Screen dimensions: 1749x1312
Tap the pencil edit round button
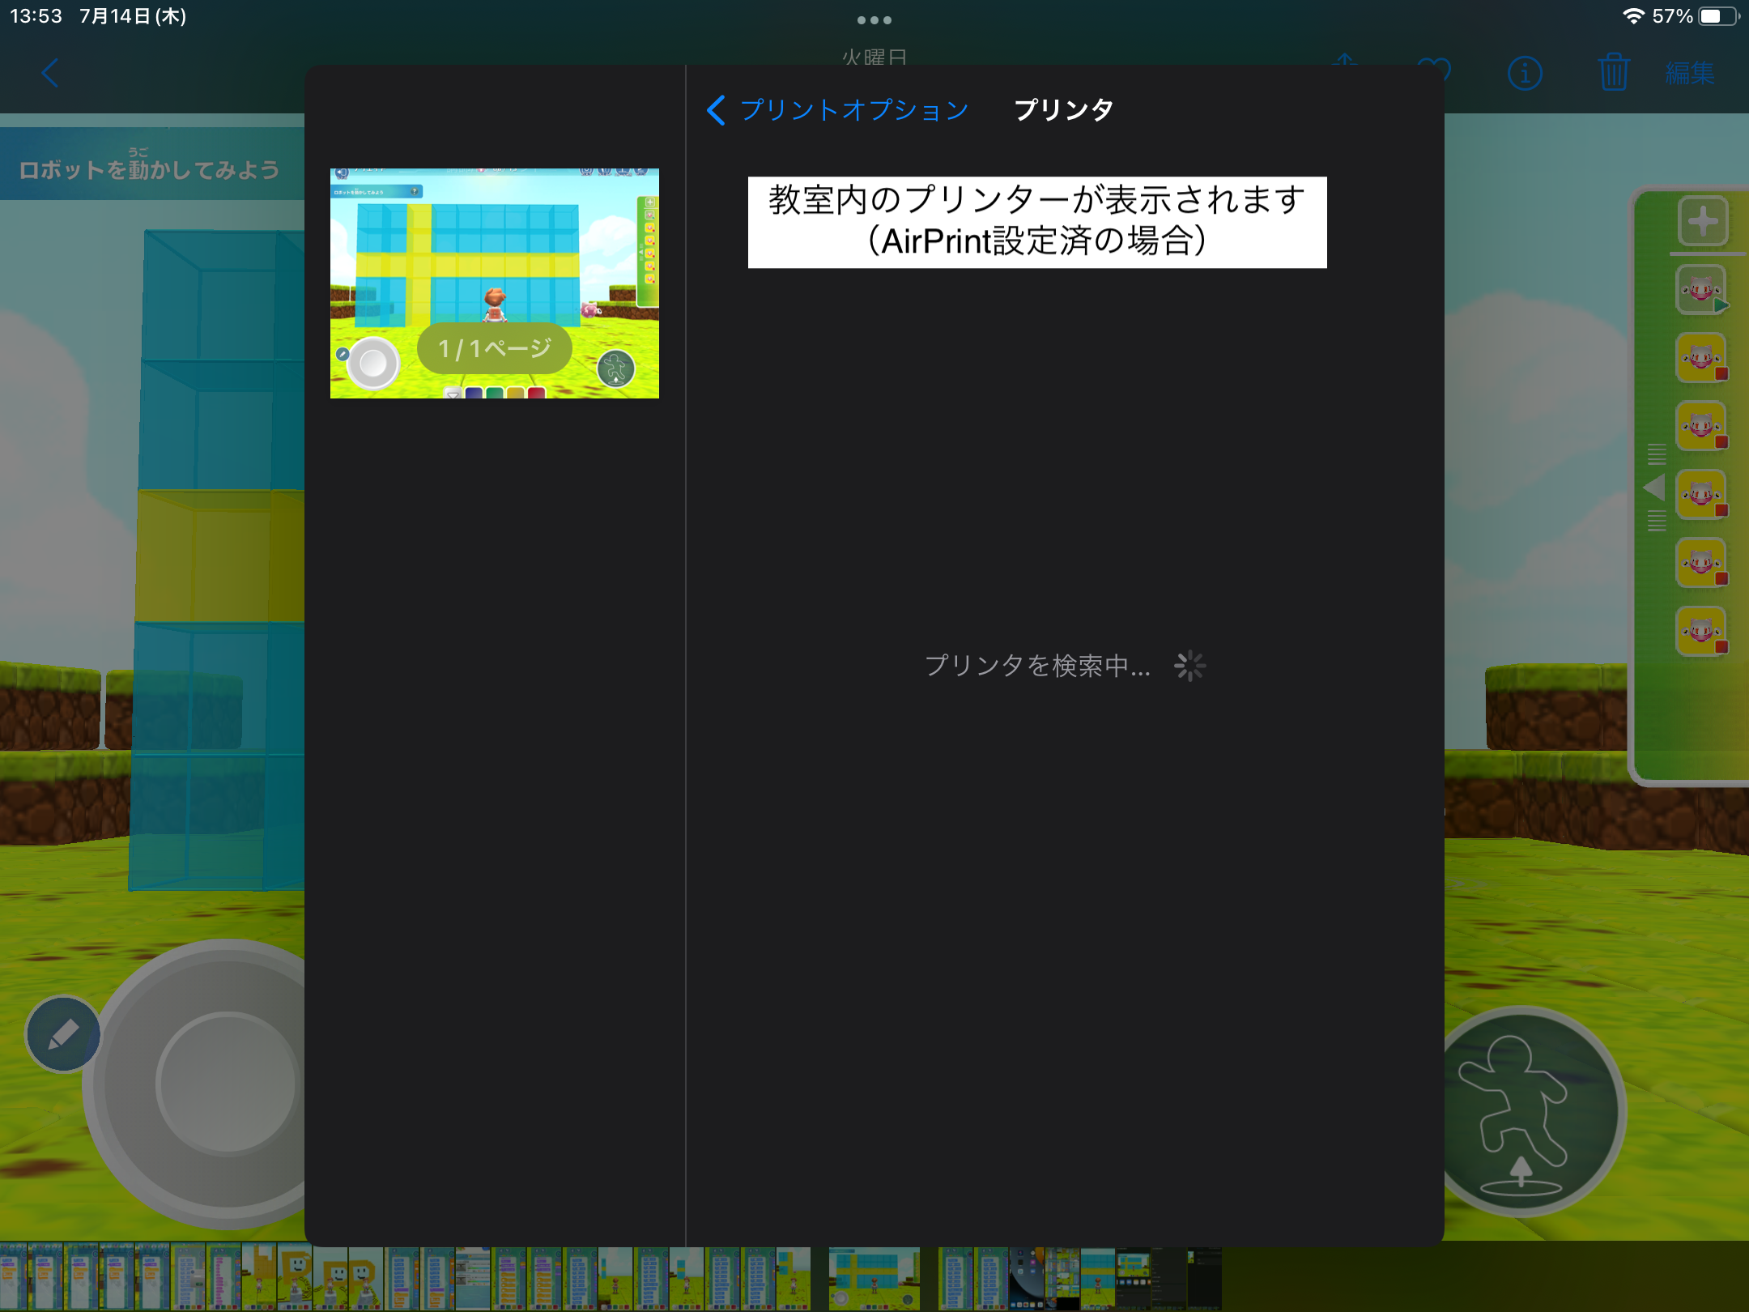[x=63, y=1034]
